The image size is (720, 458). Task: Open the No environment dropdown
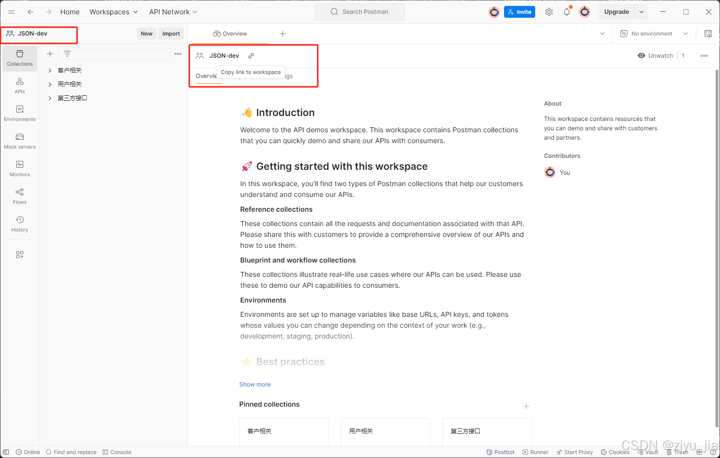[x=654, y=34]
